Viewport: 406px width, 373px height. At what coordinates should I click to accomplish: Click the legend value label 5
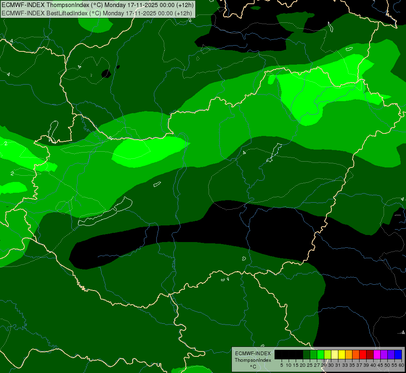282,365
